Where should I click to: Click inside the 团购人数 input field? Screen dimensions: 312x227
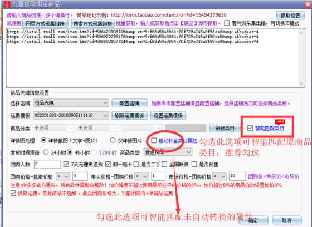pos(47,164)
